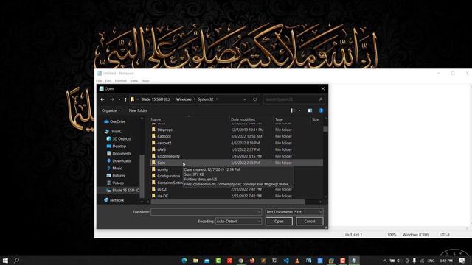Image resolution: width=472 pixels, height=265 pixels.
Task: Open the recent locations dropdown arrow
Action: point(119,99)
